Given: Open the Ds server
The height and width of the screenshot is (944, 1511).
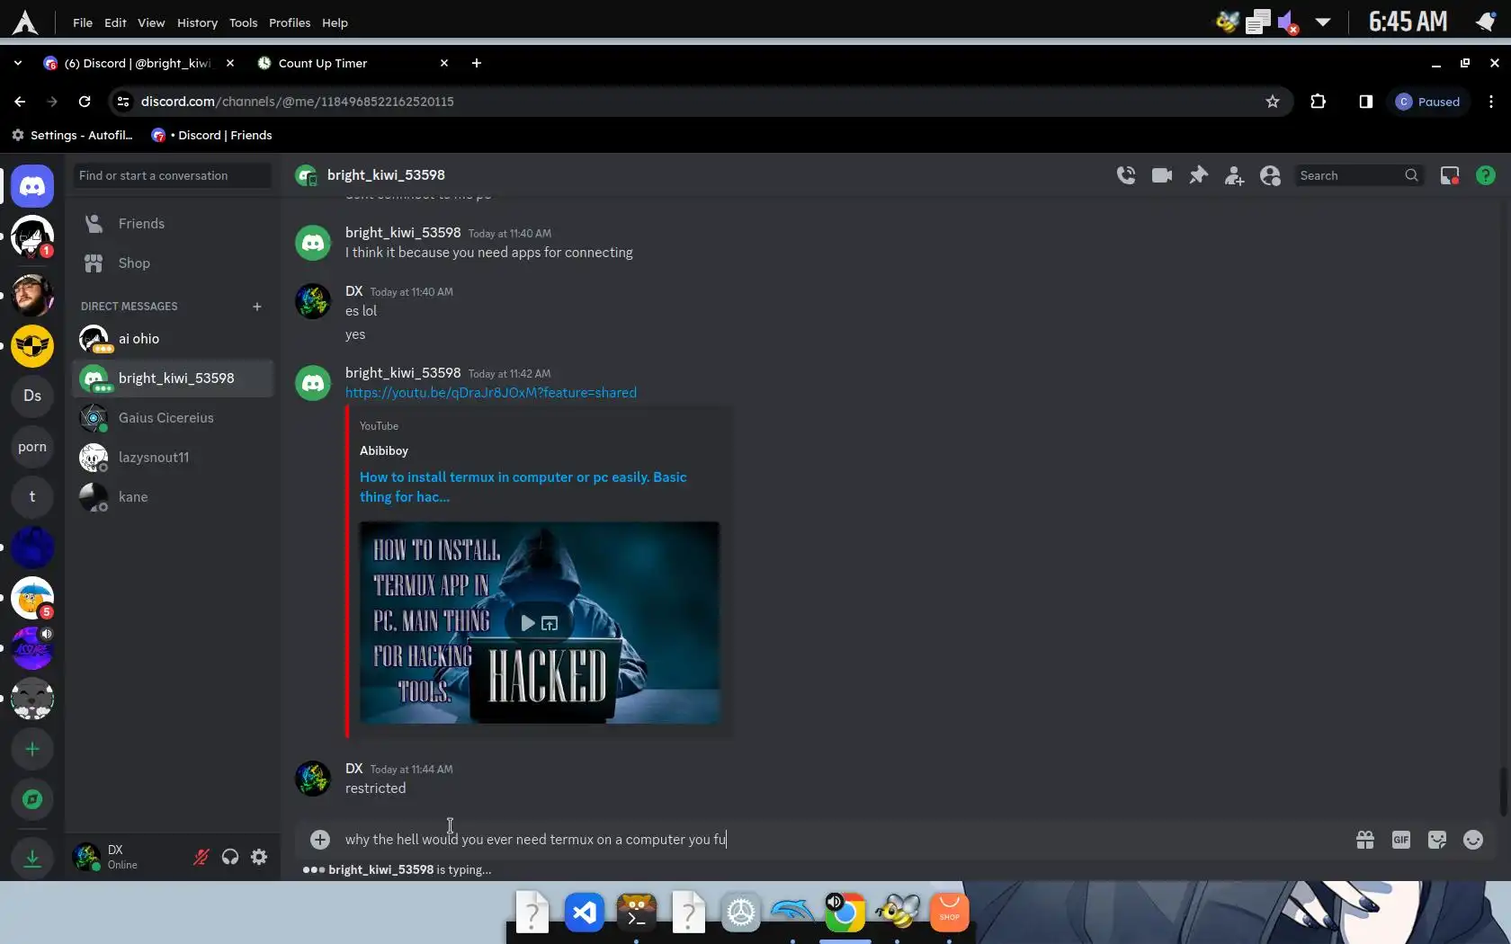Looking at the screenshot, I should click(32, 396).
